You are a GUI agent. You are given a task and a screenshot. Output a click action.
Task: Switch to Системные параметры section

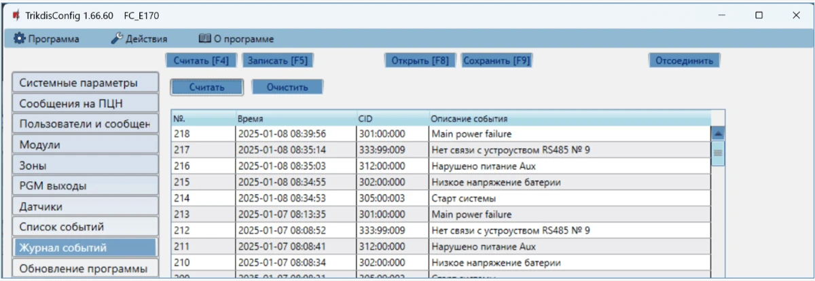point(85,83)
